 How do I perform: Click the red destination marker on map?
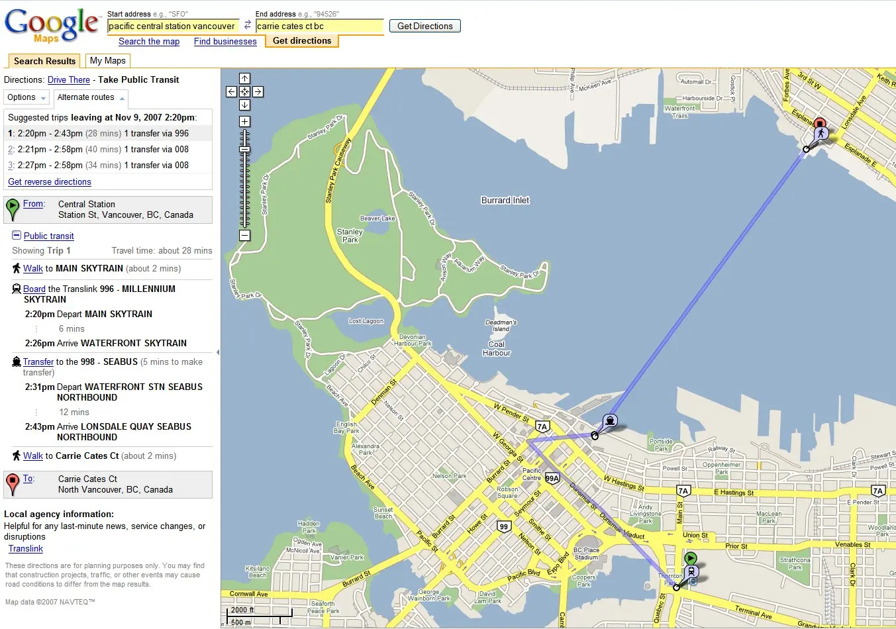820,124
